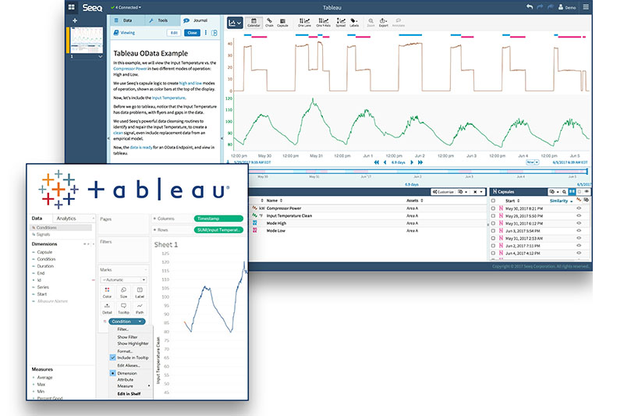Step forward with single right arrow
Image resolution: width=624 pixels, height=416 pixels.
(412, 162)
